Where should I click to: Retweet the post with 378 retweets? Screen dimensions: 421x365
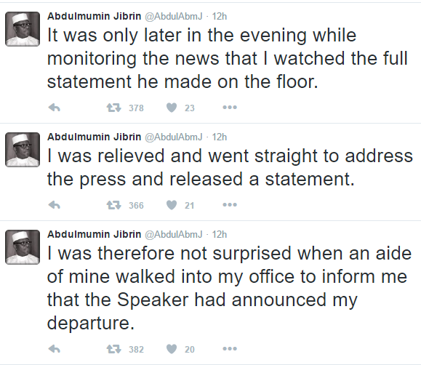coord(114,108)
